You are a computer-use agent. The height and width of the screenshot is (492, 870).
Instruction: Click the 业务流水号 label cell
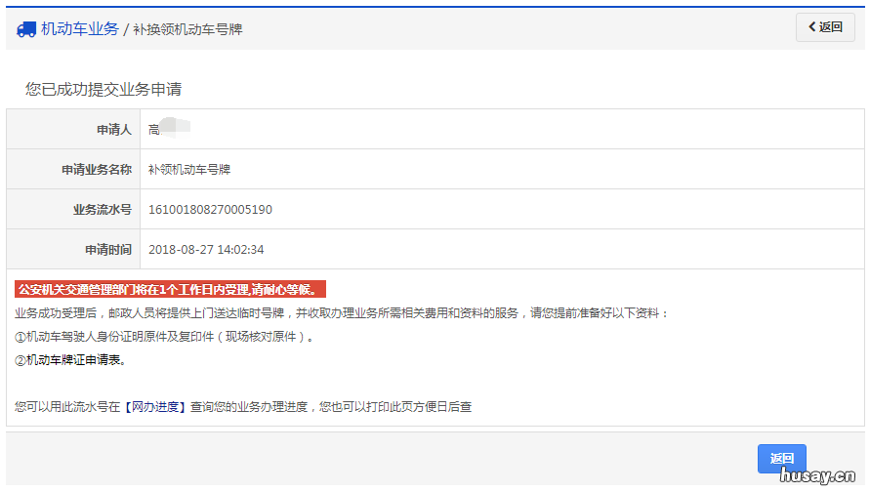coord(102,209)
